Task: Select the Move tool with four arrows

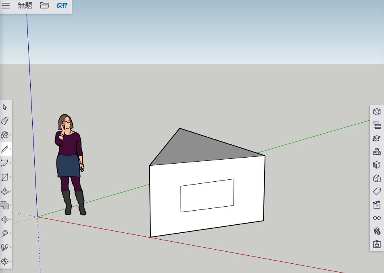Action: tap(5, 220)
